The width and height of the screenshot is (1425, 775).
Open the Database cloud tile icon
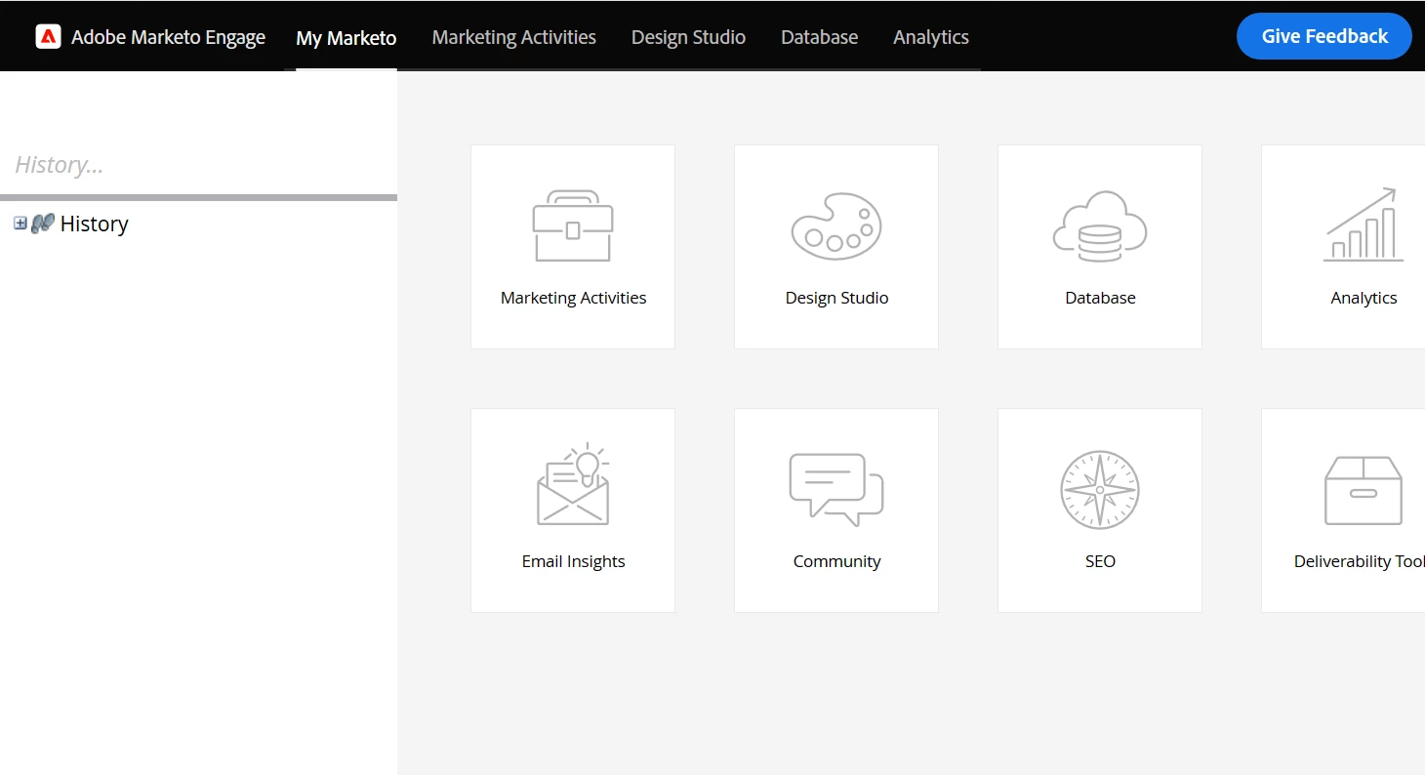1100,225
